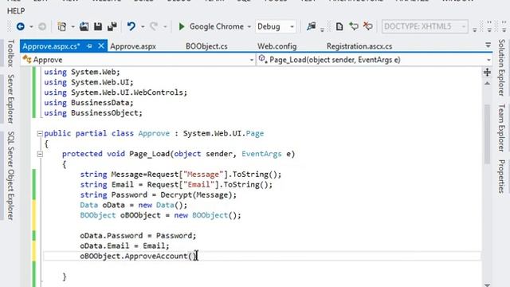
Task: Start debugging with green play icon
Action: 182,26
